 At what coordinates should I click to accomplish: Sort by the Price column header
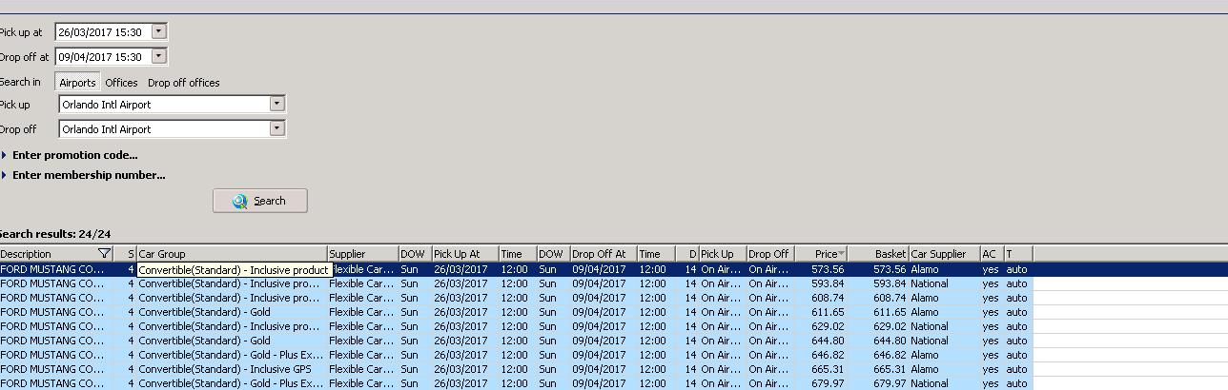[x=822, y=254]
